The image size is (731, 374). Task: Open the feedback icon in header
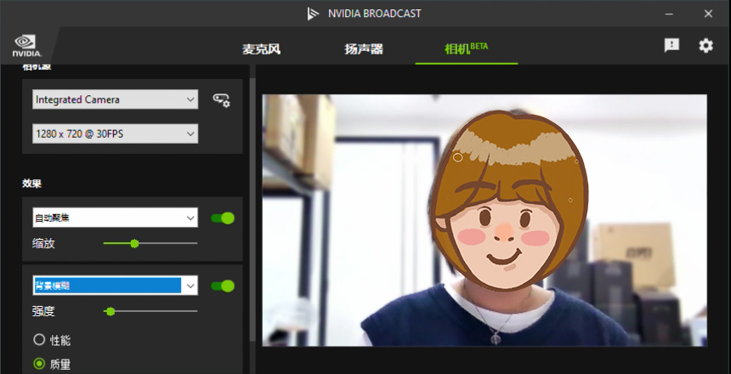click(671, 45)
